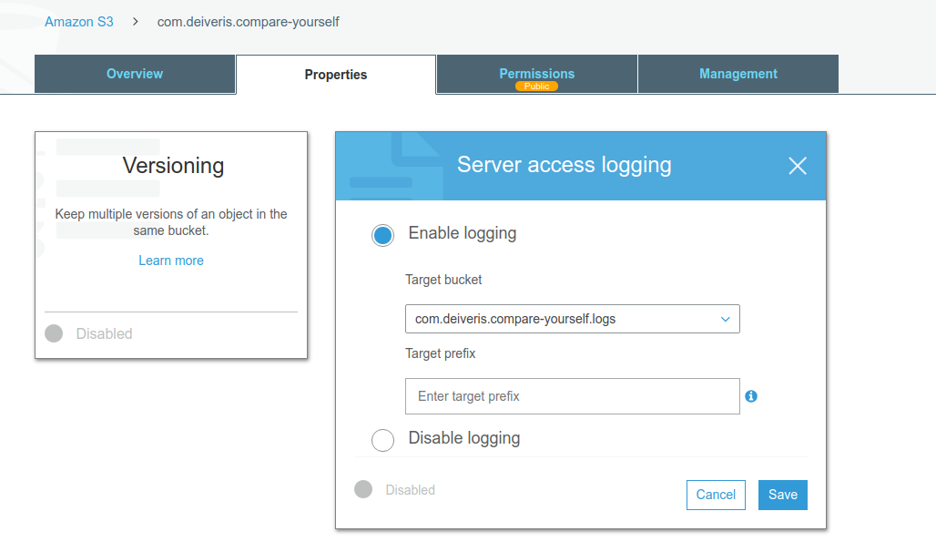Click the logging Disabled status indicator
936x542 pixels.
tap(363, 489)
